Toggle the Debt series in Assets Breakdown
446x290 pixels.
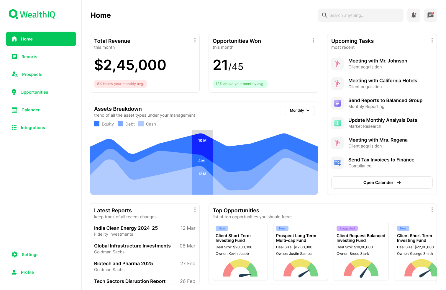click(x=126, y=124)
